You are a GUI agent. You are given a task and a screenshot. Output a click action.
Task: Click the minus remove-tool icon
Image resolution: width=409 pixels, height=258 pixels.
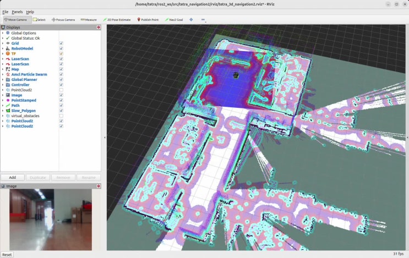click(203, 20)
